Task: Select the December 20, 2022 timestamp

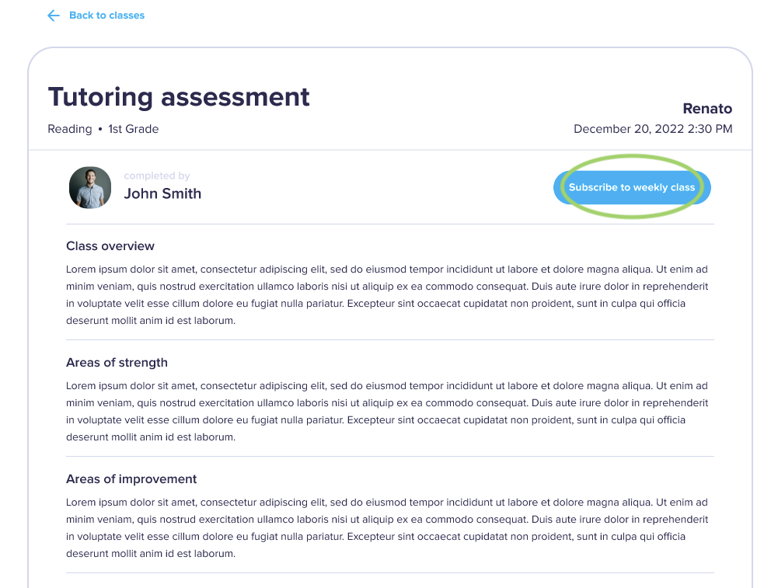Action: click(x=653, y=129)
